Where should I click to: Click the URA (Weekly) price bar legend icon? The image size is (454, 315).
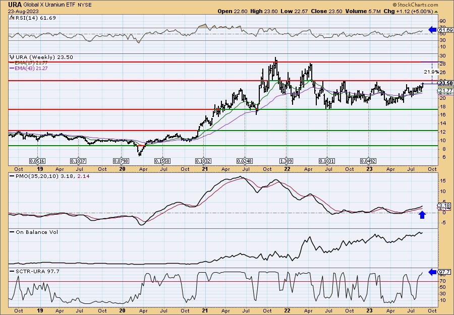pyautogui.click(x=12, y=57)
